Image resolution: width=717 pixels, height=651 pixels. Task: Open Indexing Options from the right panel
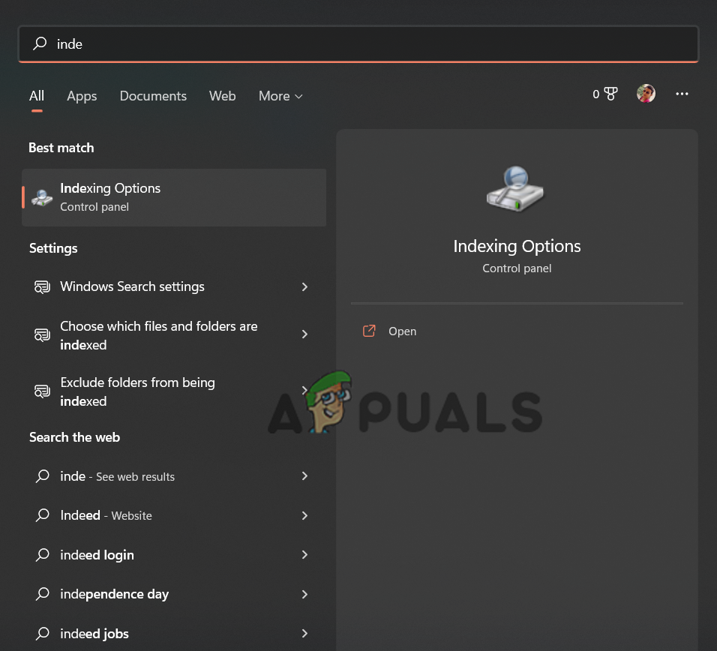coord(402,331)
